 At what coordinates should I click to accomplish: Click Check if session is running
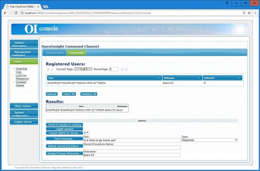coord(64,125)
